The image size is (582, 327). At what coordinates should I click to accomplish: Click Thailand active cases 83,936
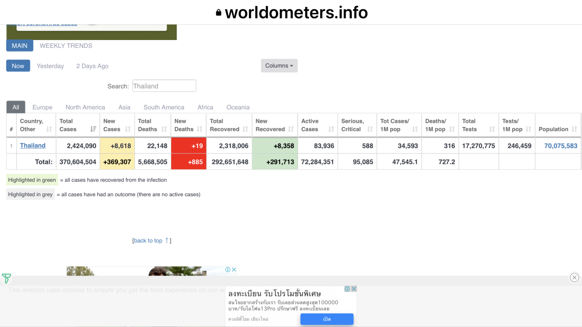coord(324,146)
